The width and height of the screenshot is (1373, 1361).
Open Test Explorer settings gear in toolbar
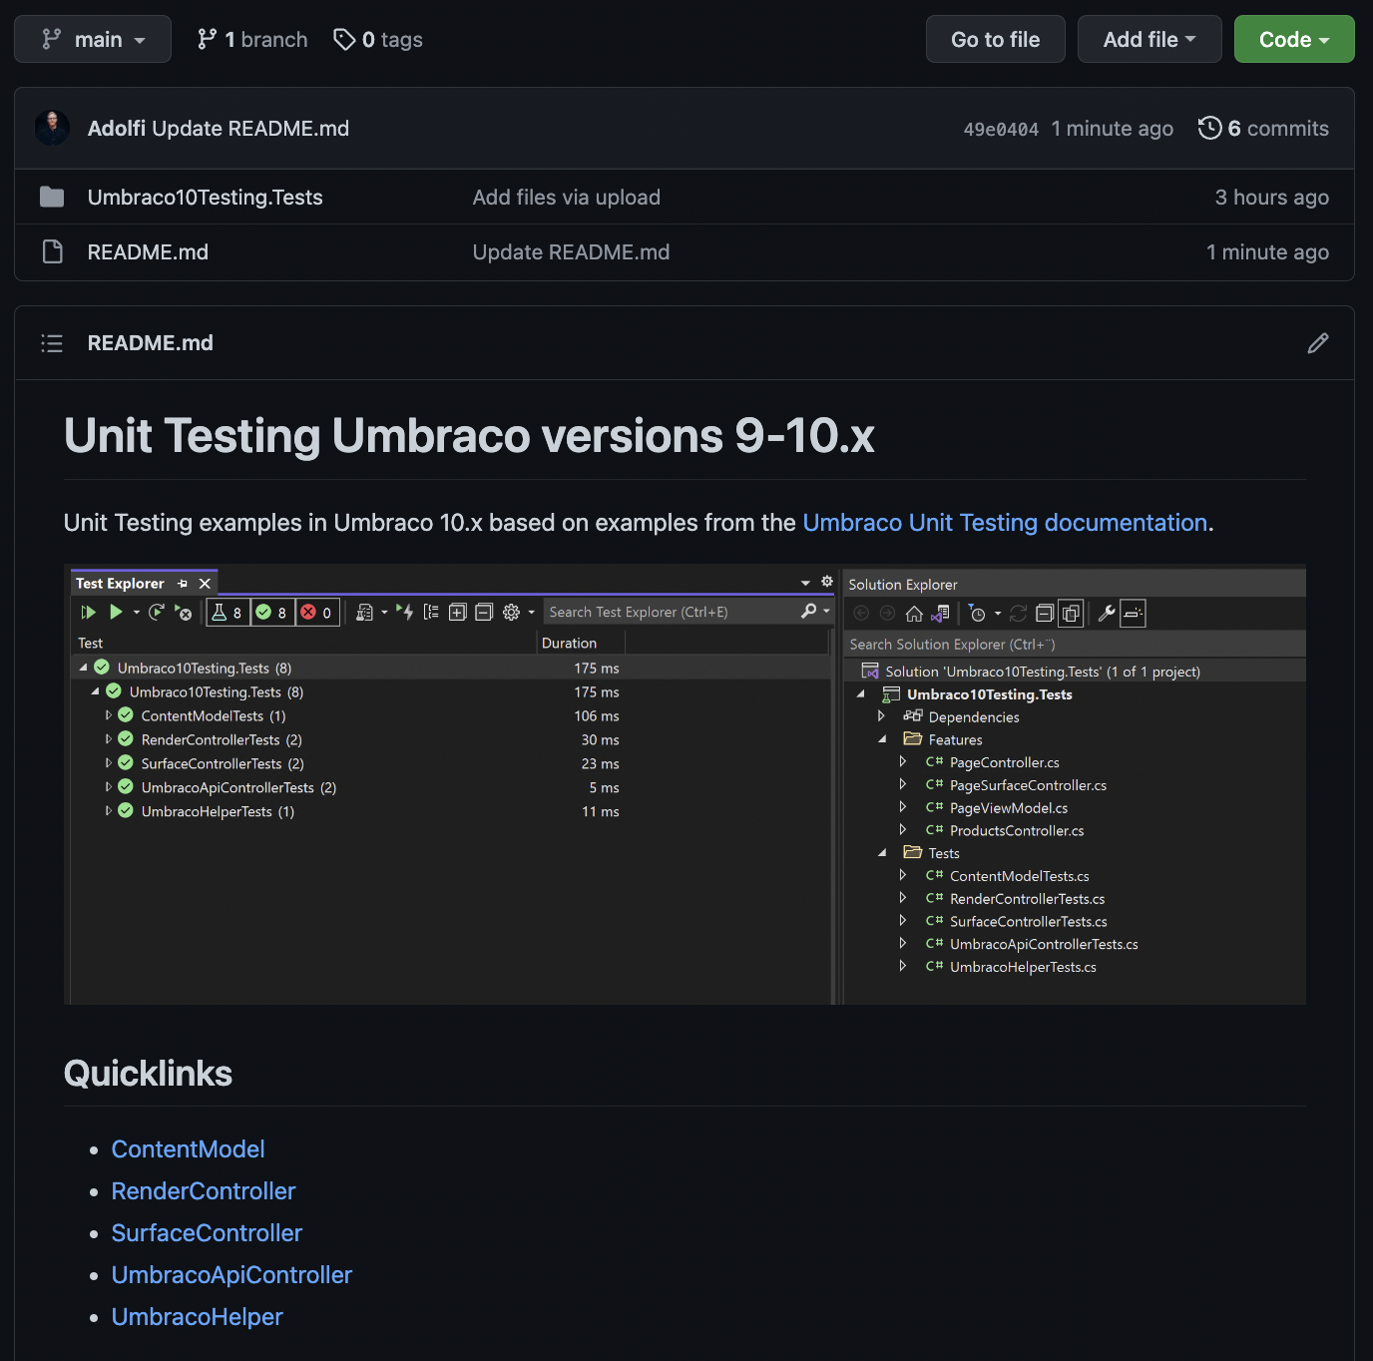click(511, 612)
